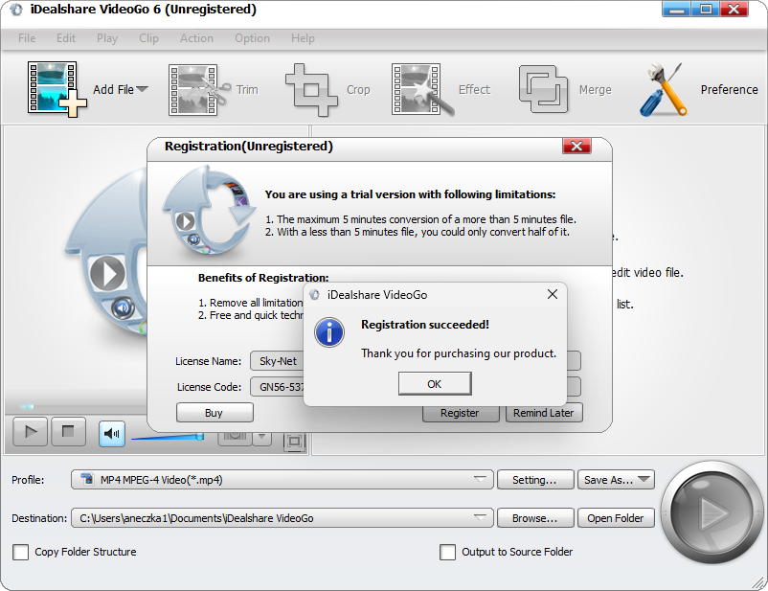This screenshot has width=768, height=591.
Task: Click the MP4 profile format icon
Action: click(87, 479)
